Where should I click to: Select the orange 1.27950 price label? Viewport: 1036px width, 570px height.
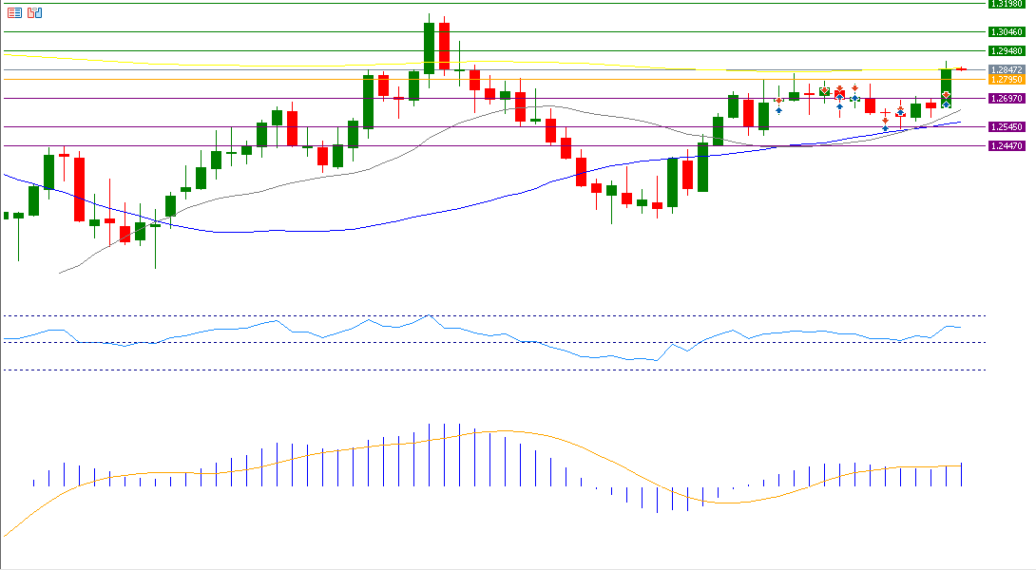click(x=1006, y=79)
